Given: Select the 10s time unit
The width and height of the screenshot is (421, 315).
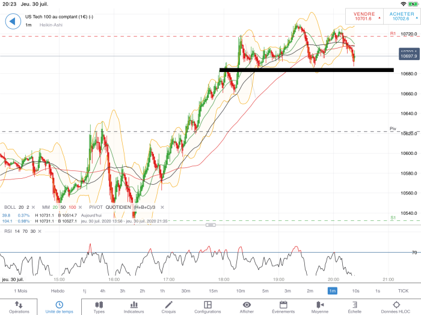Looking at the screenshot, I should 356,291.
